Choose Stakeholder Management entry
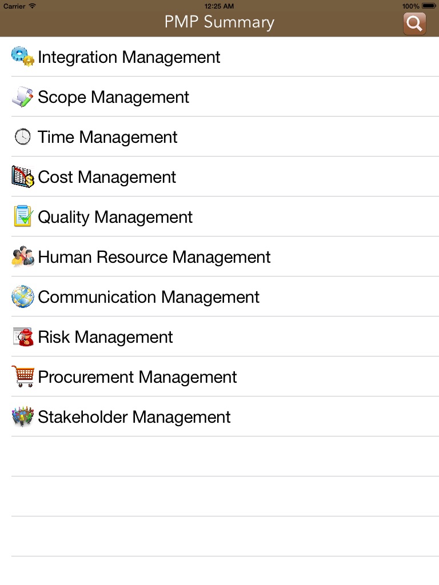 (134, 417)
